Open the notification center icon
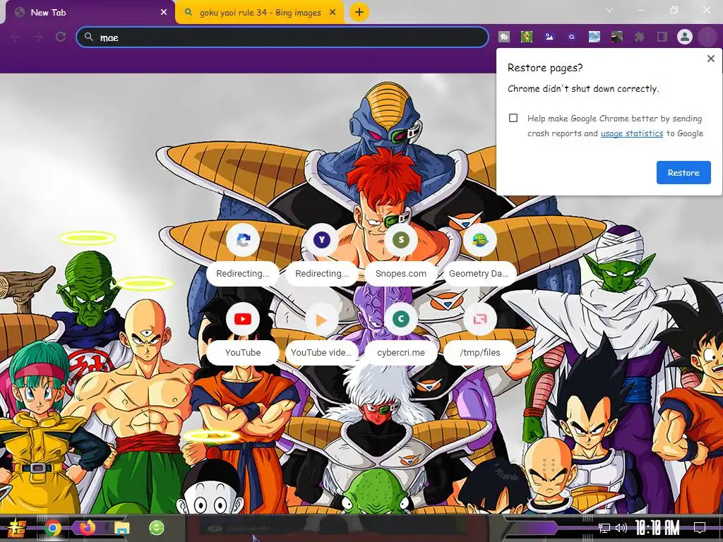Screen dimensions: 723x542 pos(700,528)
